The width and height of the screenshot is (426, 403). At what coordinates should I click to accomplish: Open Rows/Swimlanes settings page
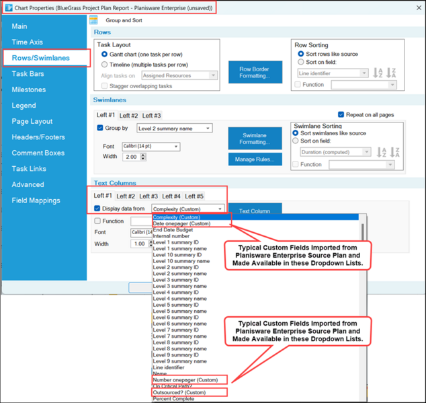(x=41, y=58)
